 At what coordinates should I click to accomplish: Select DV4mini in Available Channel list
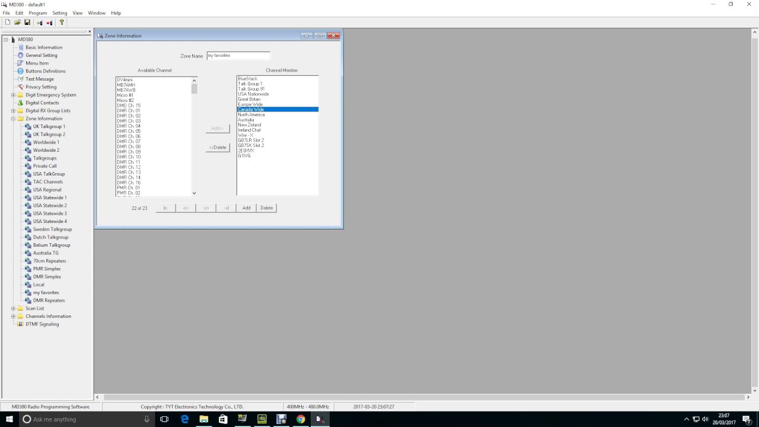pyautogui.click(x=125, y=80)
